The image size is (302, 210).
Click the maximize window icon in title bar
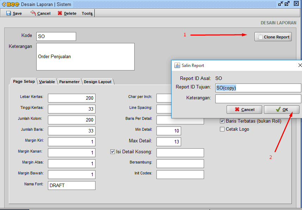point(287,4)
